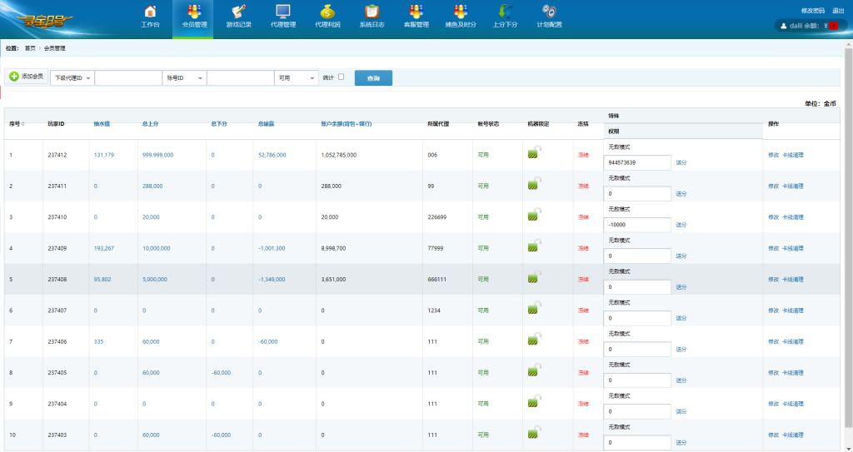Click the 游戏记录 game records icon

(x=238, y=12)
